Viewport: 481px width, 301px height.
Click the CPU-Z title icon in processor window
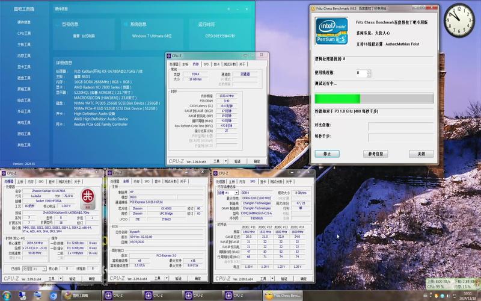[4, 173]
